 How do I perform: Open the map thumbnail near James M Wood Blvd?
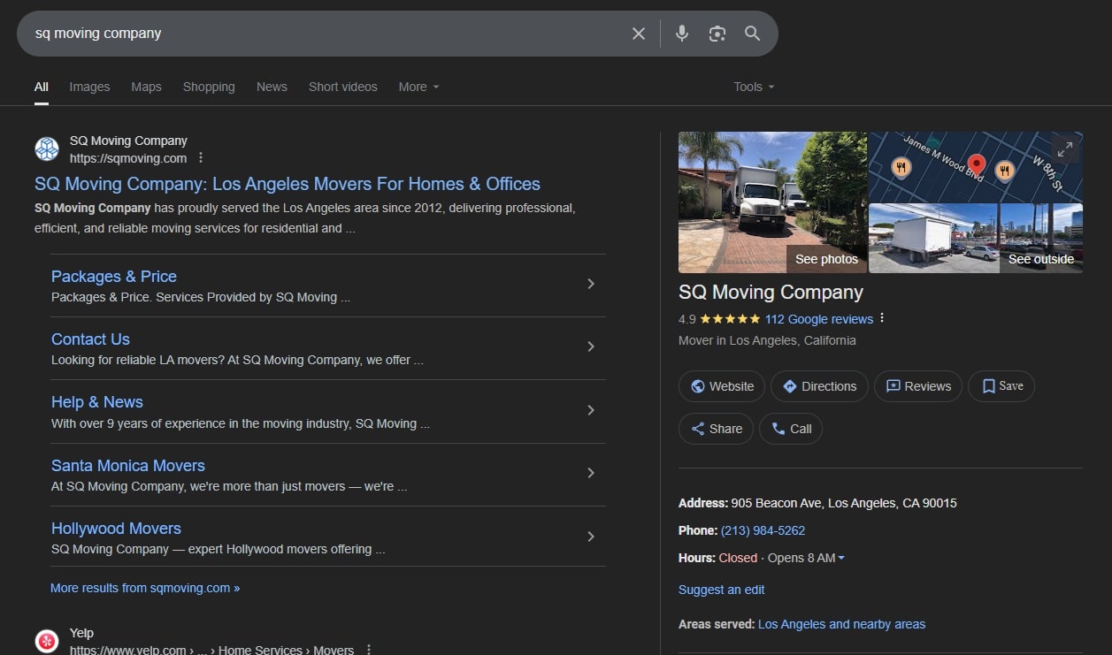[x=976, y=167]
